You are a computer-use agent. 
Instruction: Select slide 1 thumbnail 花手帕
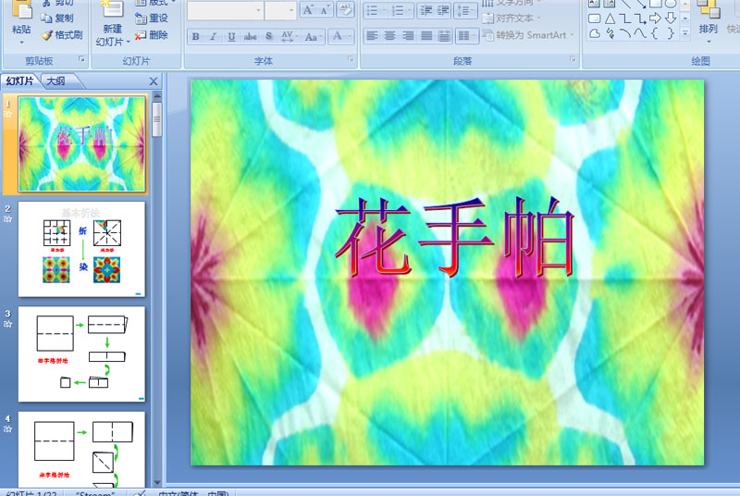click(81, 144)
